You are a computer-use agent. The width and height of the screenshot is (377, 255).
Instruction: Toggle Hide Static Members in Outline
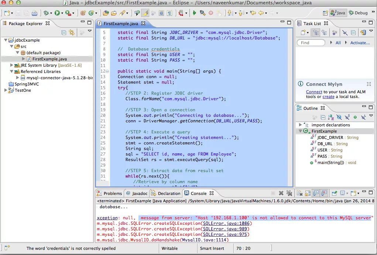[347, 117]
